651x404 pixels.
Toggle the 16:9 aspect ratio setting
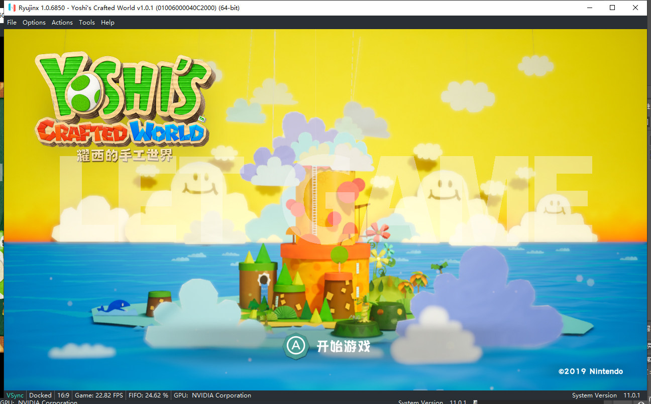coord(63,395)
